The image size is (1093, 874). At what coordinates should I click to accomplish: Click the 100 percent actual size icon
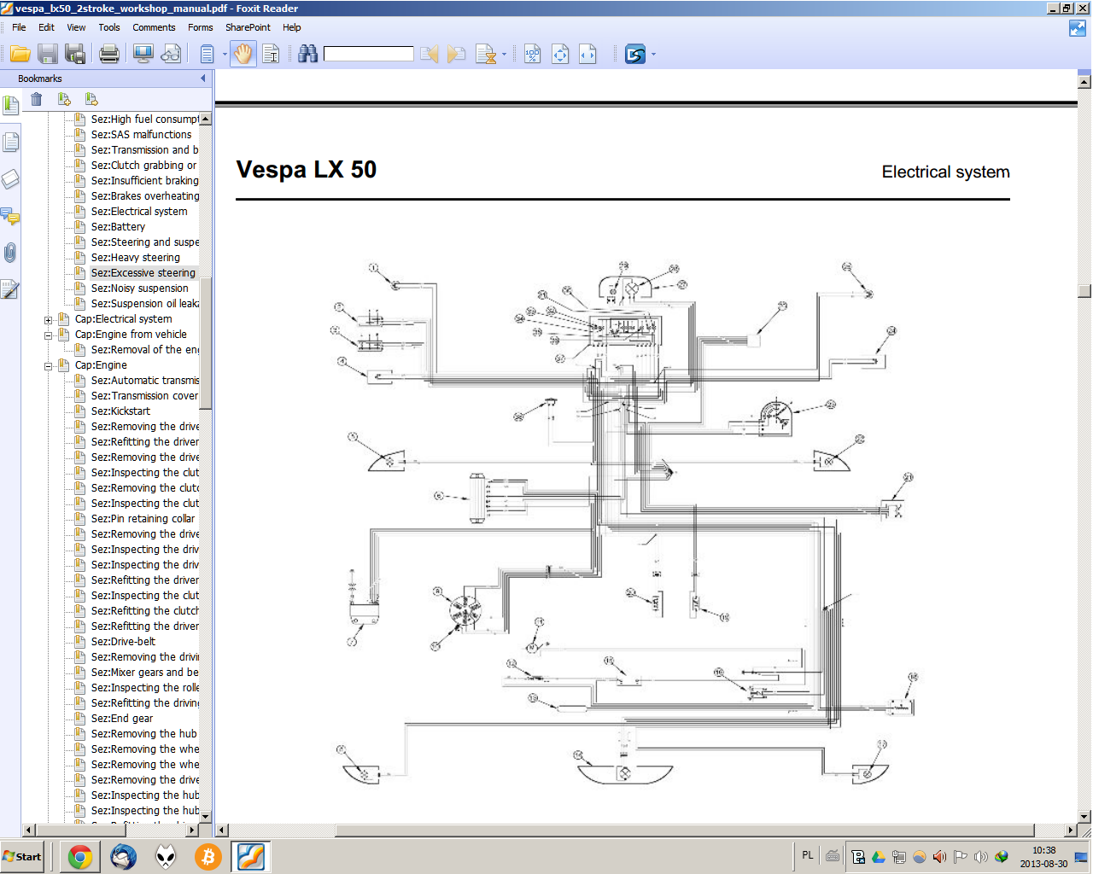(533, 55)
